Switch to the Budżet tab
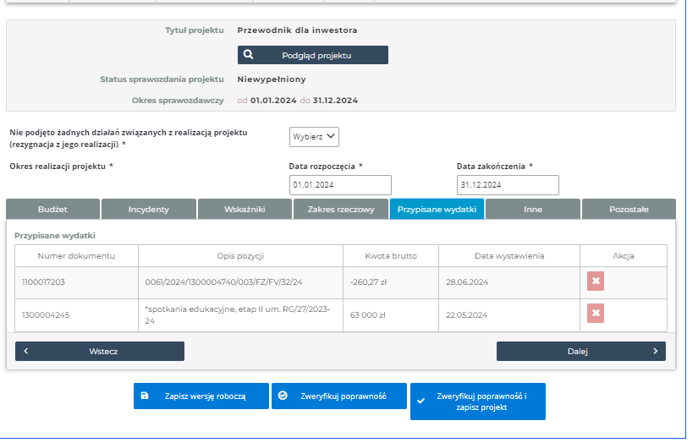This screenshot has width=698, height=448. tap(52, 209)
